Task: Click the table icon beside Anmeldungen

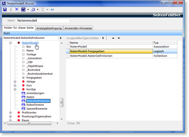Action: (23, 93)
